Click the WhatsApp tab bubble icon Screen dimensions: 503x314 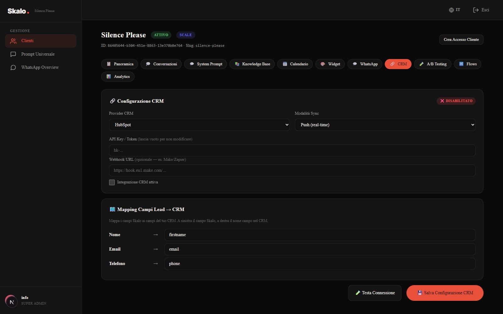(x=355, y=64)
